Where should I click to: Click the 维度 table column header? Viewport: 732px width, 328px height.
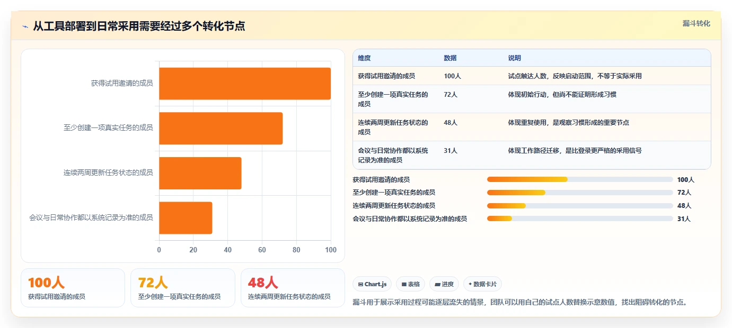point(364,58)
